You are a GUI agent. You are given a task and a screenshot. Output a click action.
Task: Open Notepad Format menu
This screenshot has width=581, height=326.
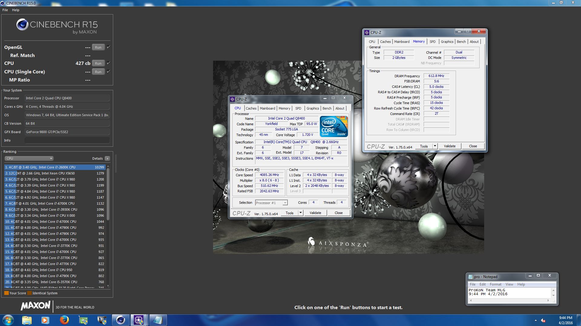pos(495,284)
